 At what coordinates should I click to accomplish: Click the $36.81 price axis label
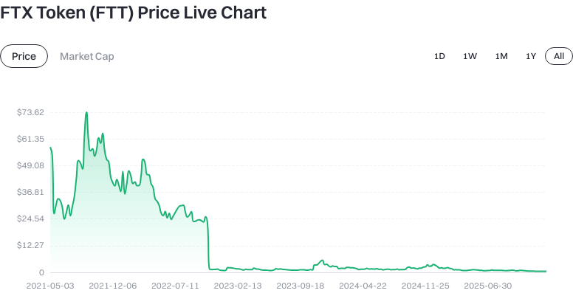tap(30, 192)
